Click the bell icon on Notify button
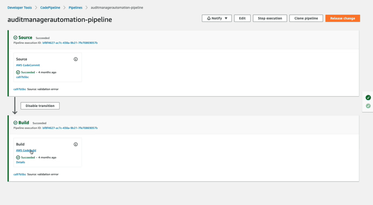 [209, 18]
